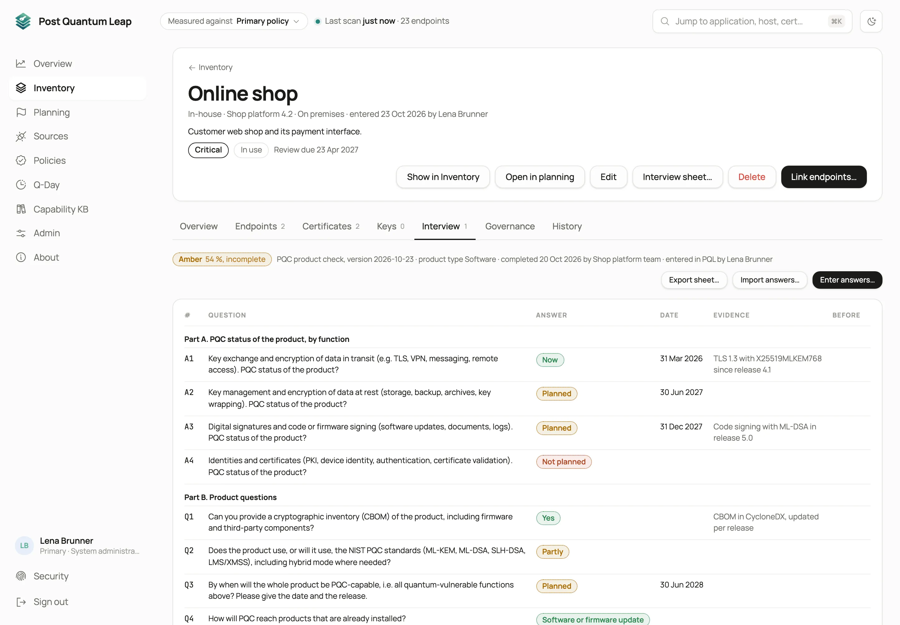900x625 pixels.
Task: Switch to the Endpoints tab
Action: click(260, 226)
